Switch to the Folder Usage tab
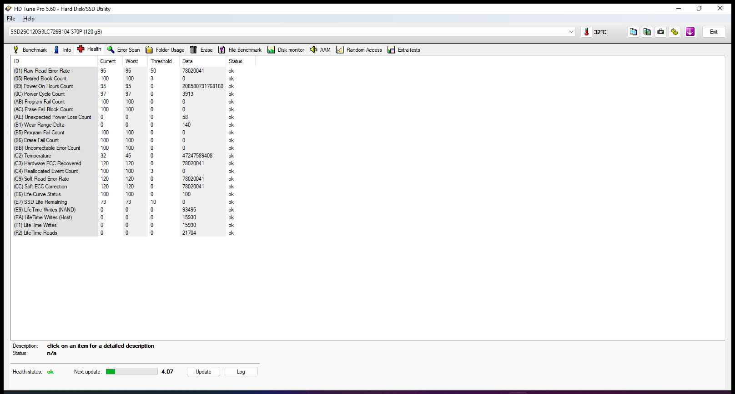This screenshot has width=735, height=394. pyautogui.click(x=165, y=50)
